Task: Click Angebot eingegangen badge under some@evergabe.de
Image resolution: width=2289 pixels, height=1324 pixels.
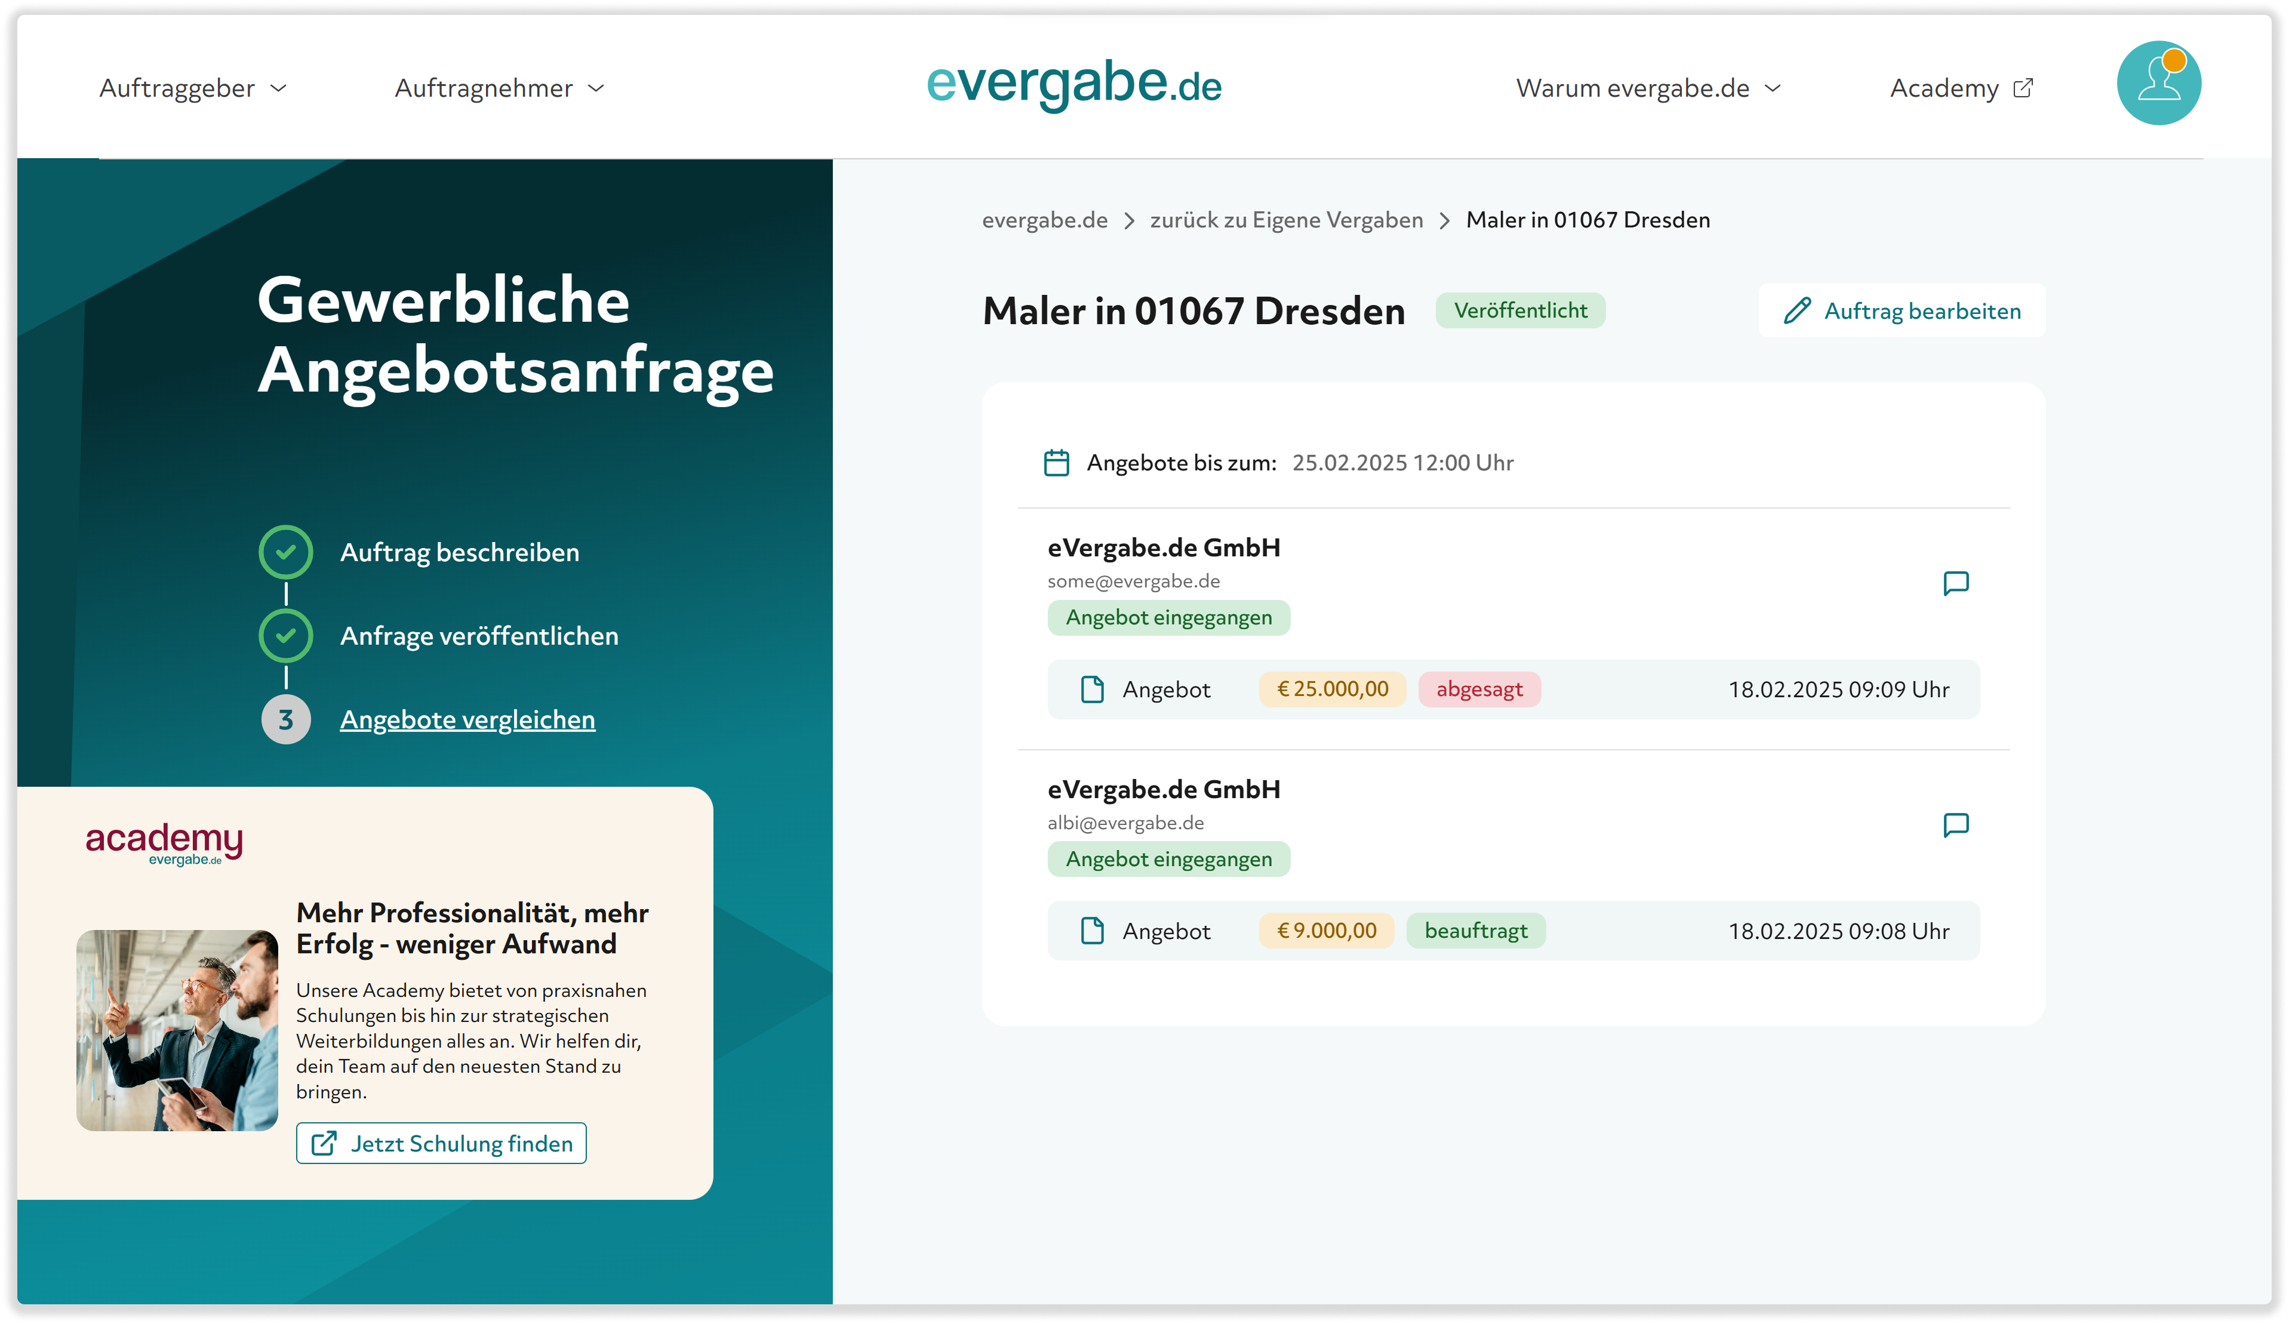Action: 1169,617
